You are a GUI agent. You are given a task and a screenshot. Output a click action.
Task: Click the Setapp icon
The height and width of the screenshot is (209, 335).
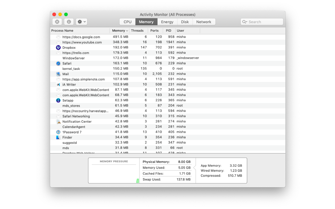click(x=58, y=100)
